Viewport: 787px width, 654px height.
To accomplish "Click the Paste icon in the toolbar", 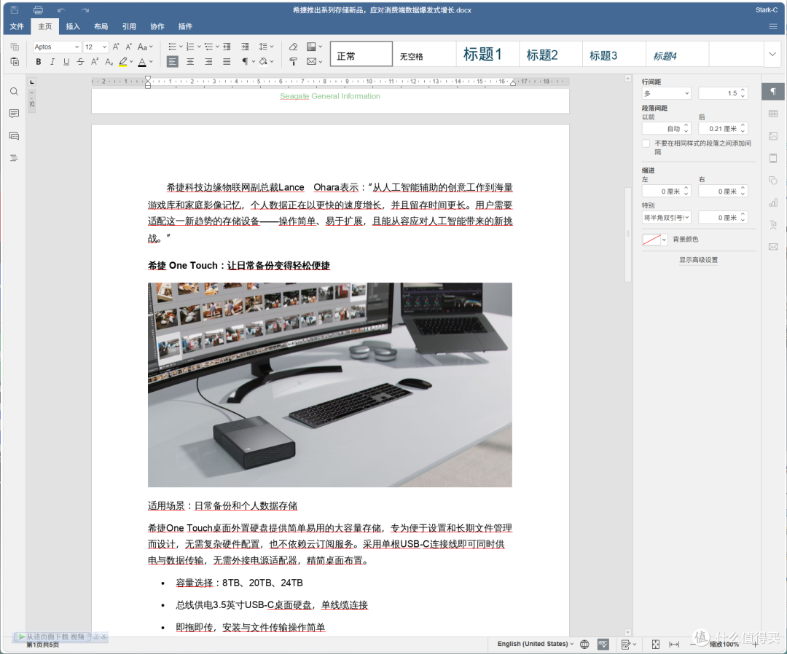I will [15, 62].
